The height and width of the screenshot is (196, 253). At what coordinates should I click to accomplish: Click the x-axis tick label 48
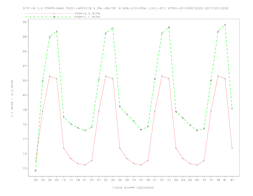tap(148, 180)
